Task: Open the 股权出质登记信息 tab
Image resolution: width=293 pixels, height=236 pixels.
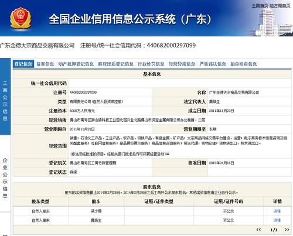Action: [116, 64]
